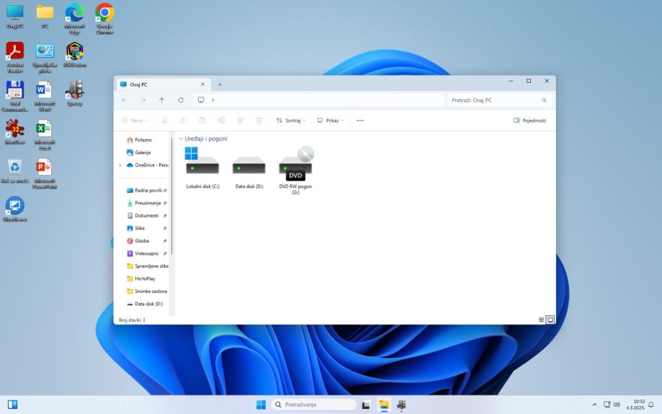Click the Cut scissors toolbar icon
The width and height of the screenshot is (662, 414).
point(165,120)
